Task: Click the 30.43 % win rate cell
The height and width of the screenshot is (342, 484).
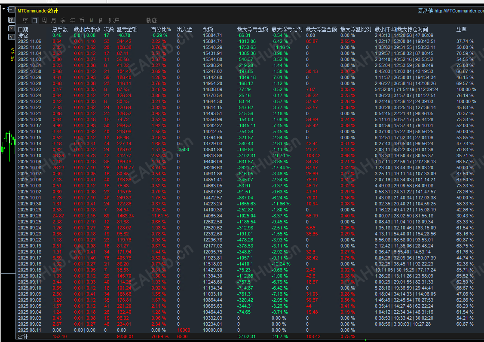Action: pyautogui.click(x=465, y=216)
